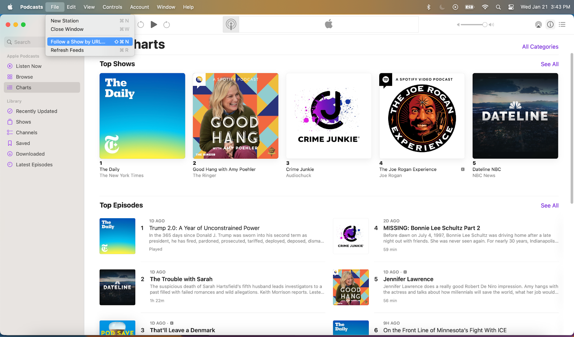This screenshot has height=337, width=574.
Task: Choose Close Window from File menu
Action: coord(90,29)
